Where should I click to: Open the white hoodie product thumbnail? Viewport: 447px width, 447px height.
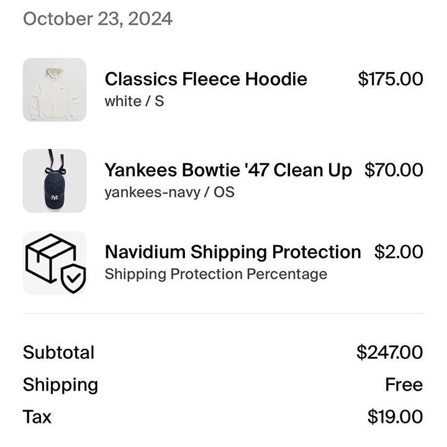(x=55, y=90)
